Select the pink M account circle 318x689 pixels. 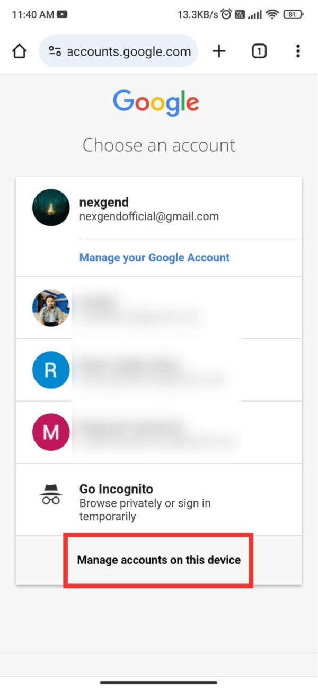50,432
